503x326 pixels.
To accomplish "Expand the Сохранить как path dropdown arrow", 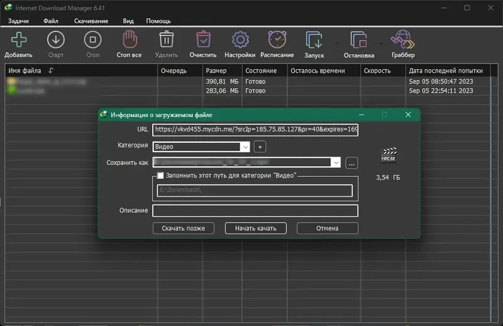I will (336, 162).
